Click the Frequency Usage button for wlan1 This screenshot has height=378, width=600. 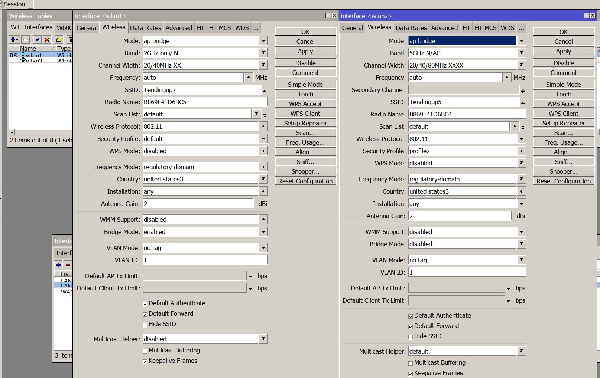click(305, 142)
